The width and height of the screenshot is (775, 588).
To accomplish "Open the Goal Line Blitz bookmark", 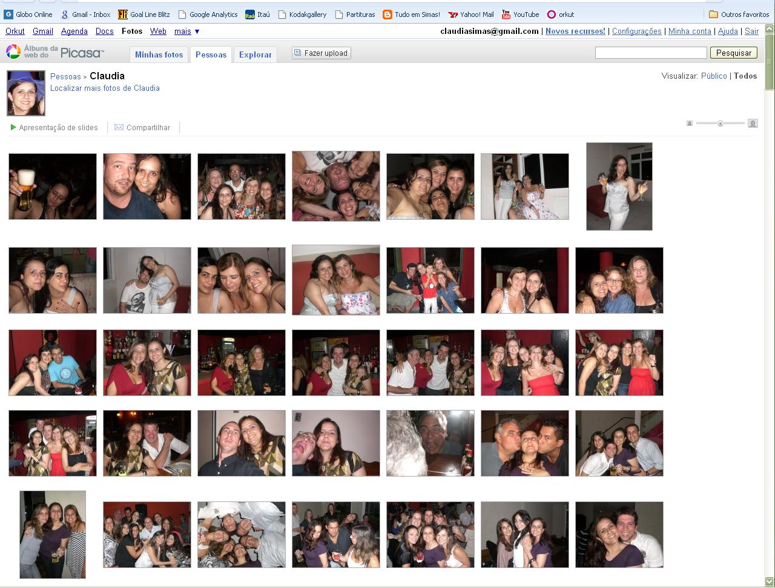I will [x=144, y=15].
